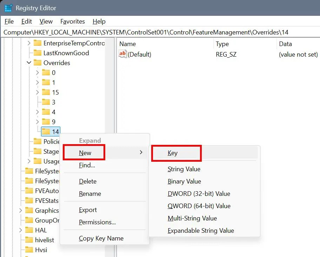Click the GroupOr folder icon

29,220
